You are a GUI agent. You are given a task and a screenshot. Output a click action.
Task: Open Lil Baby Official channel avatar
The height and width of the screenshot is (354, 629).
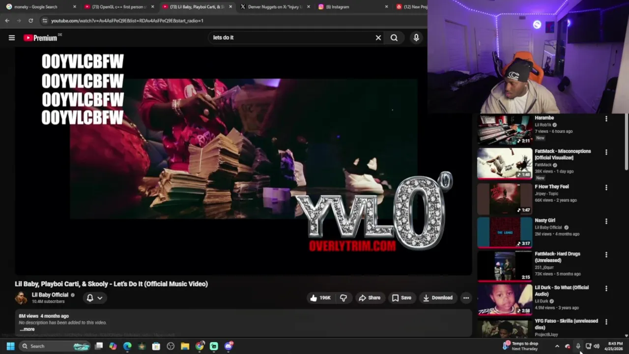(x=21, y=297)
